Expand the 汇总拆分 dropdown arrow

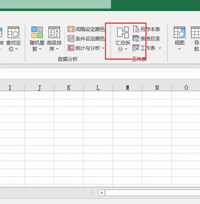pos(126,49)
